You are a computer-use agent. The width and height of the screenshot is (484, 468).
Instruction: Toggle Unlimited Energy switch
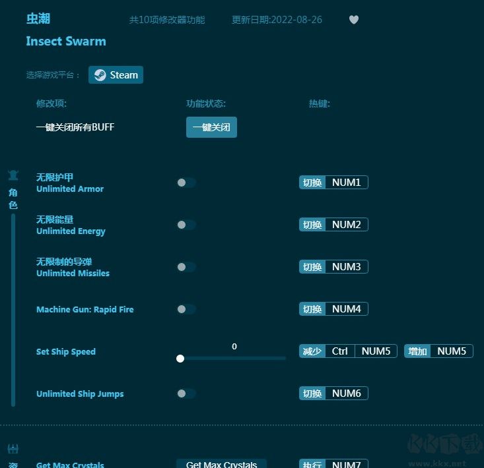click(186, 225)
